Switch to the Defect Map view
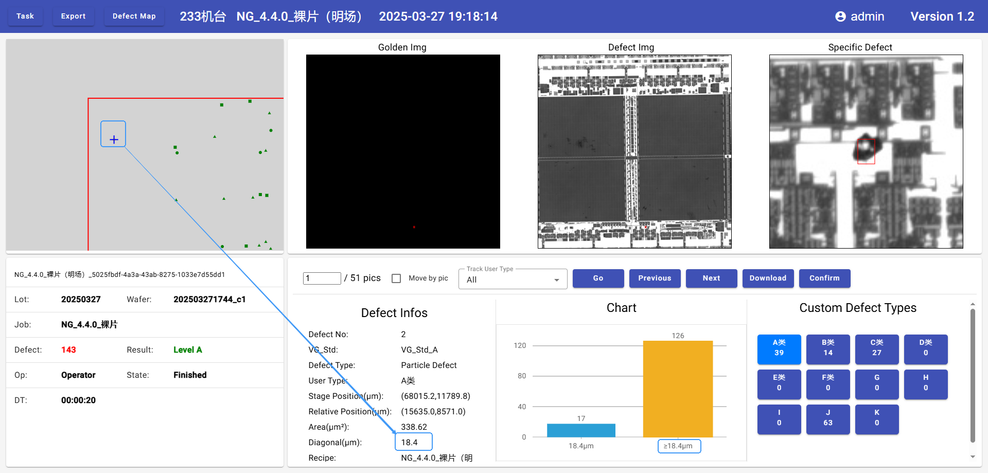The width and height of the screenshot is (988, 473). 134,16
